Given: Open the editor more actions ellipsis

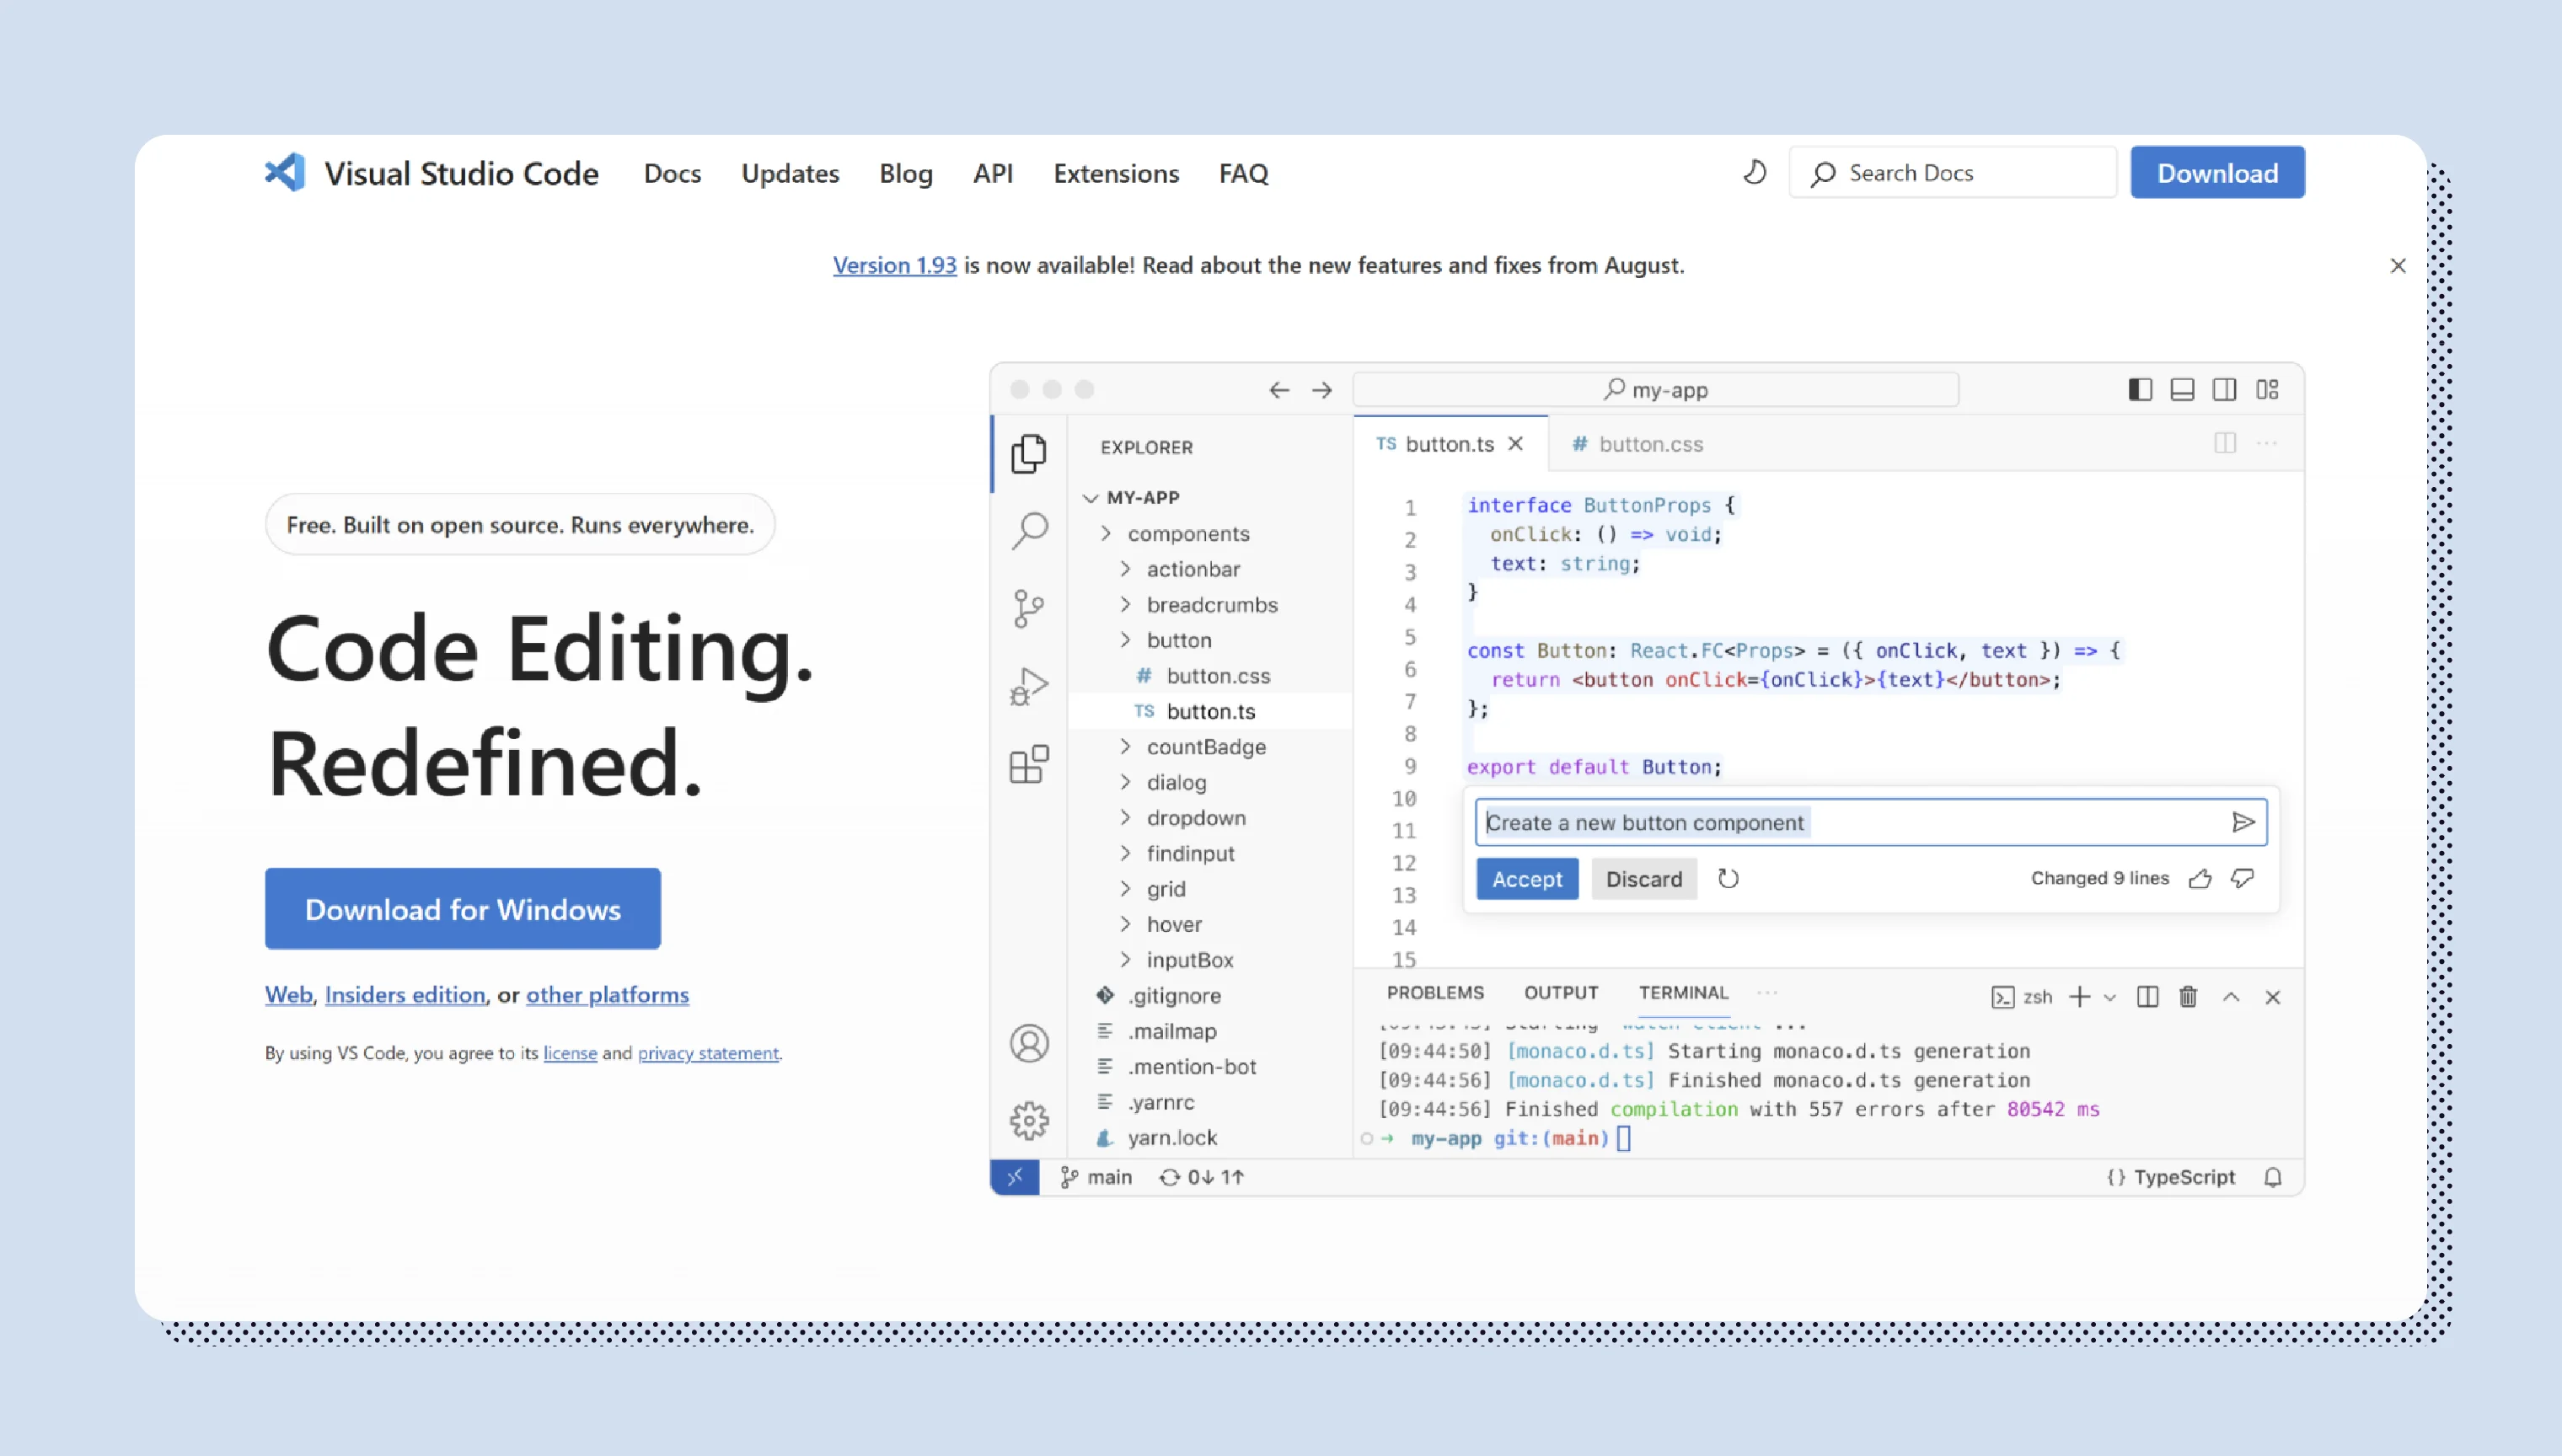Looking at the screenshot, I should (2267, 443).
